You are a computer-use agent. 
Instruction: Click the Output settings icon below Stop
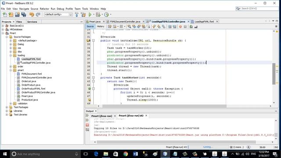pyautogui.click(x=87, y=129)
